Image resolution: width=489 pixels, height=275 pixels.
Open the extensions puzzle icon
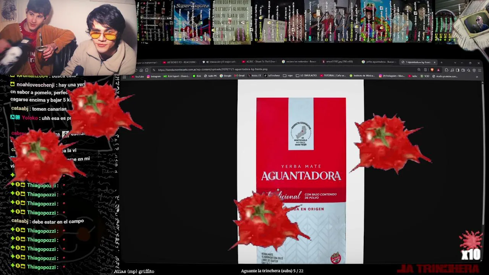[x=447, y=70]
